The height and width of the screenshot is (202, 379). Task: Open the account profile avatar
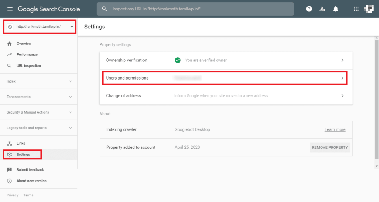369,9
